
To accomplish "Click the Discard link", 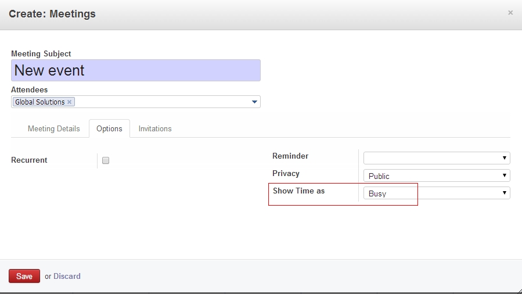I will (67, 276).
